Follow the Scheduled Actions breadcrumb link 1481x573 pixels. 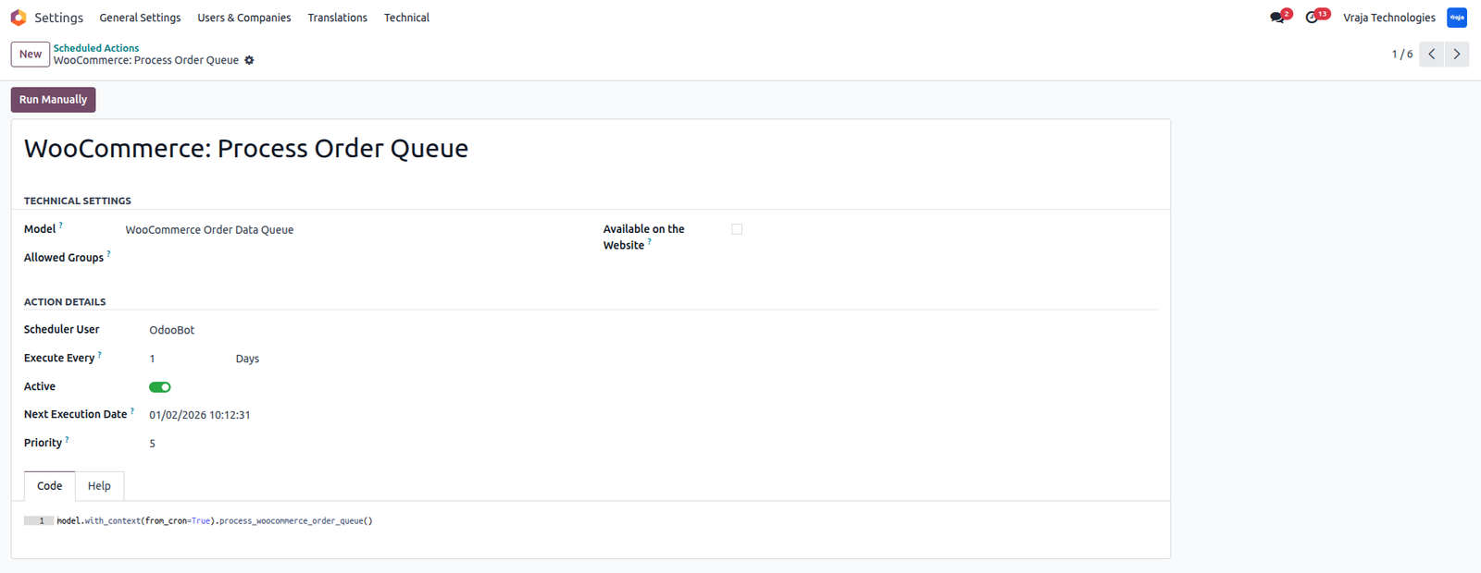point(96,48)
